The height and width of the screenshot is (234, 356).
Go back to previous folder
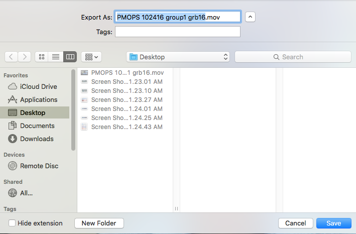[x=11, y=57]
